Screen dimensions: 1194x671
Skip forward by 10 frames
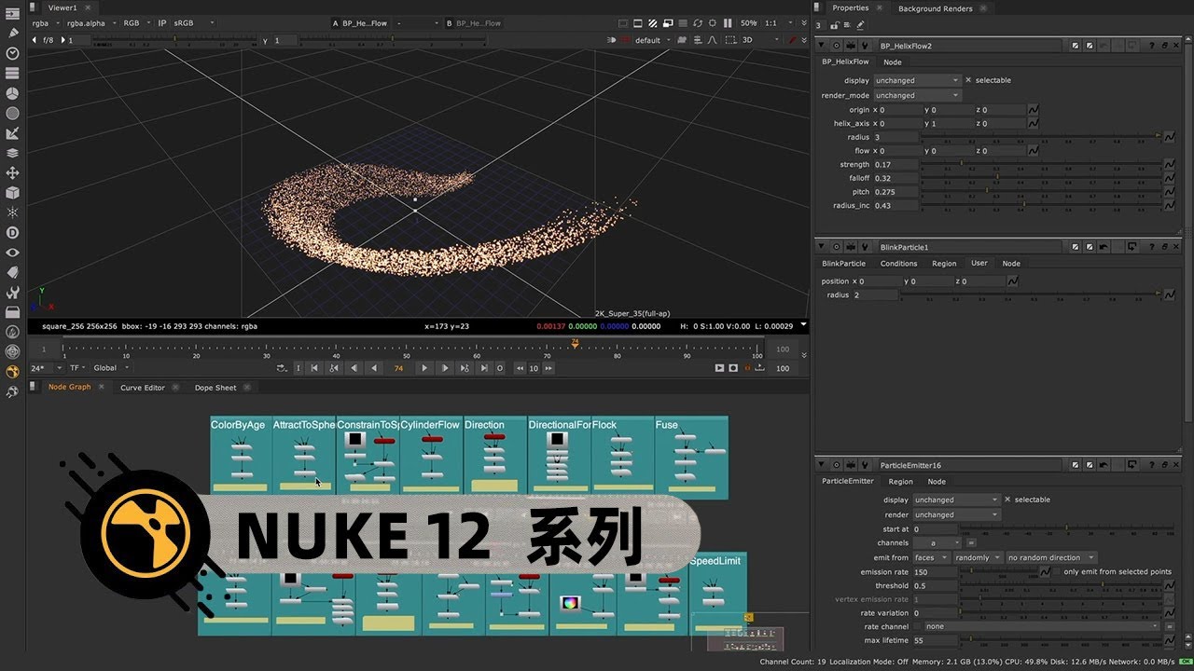point(548,368)
